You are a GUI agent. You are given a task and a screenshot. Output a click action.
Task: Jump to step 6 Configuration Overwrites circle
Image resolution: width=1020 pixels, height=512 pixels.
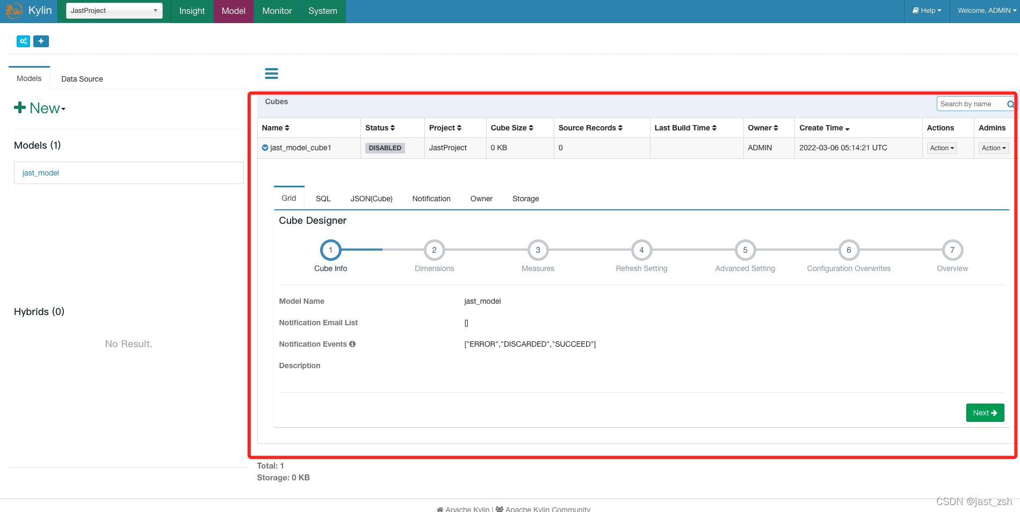(849, 250)
